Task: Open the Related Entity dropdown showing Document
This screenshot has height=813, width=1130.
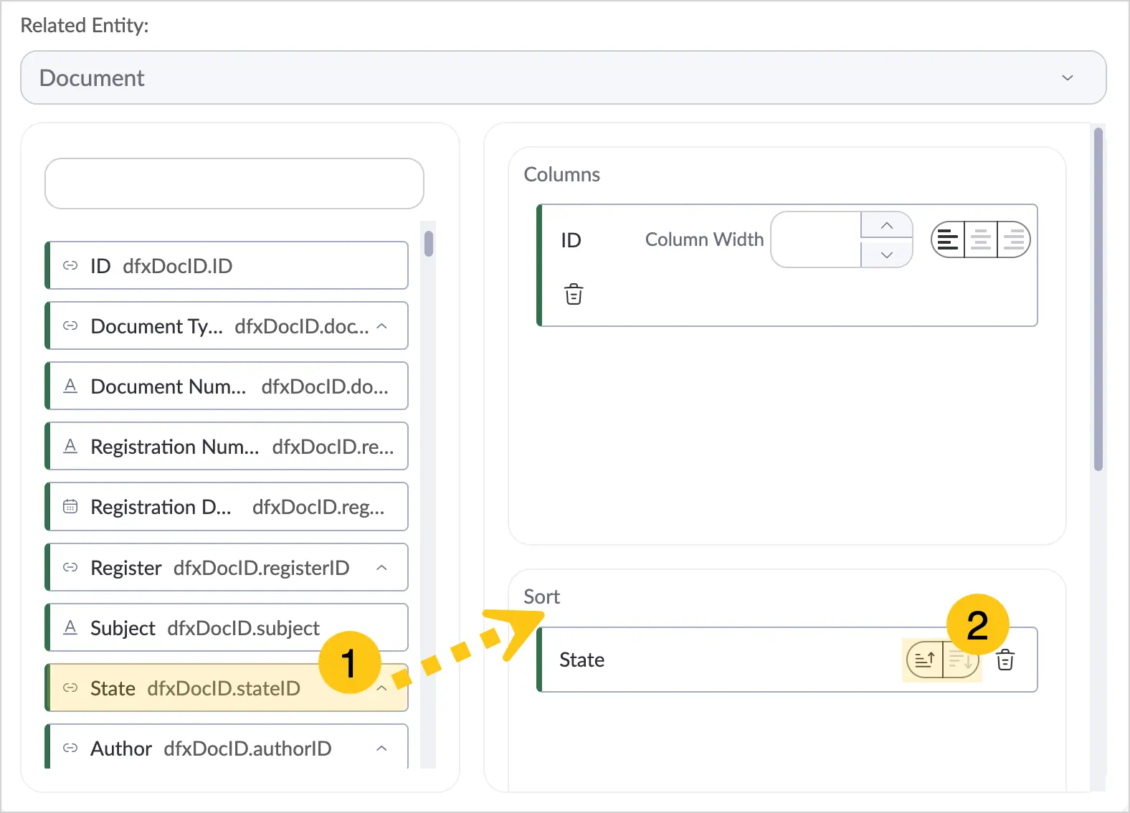Action: (563, 77)
